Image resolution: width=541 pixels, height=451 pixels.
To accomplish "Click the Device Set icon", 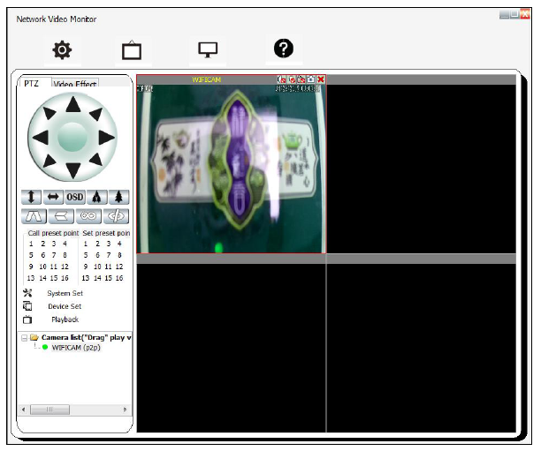I will (27, 306).
